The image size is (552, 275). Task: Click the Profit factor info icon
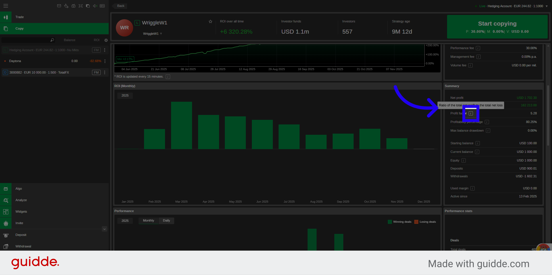pyautogui.click(x=471, y=113)
